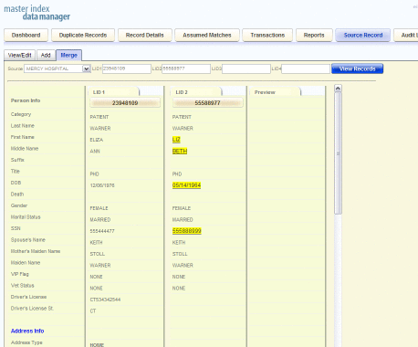This screenshot has height=347, width=418.
Task: Click LID 1 DOB 12/06/1976
Action: (x=102, y=185)
